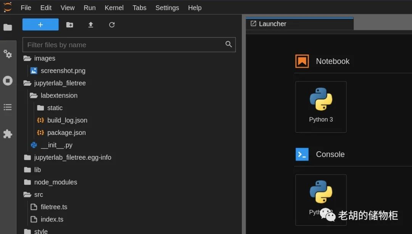Select the Launcher tab

click(x=299, y=24)
